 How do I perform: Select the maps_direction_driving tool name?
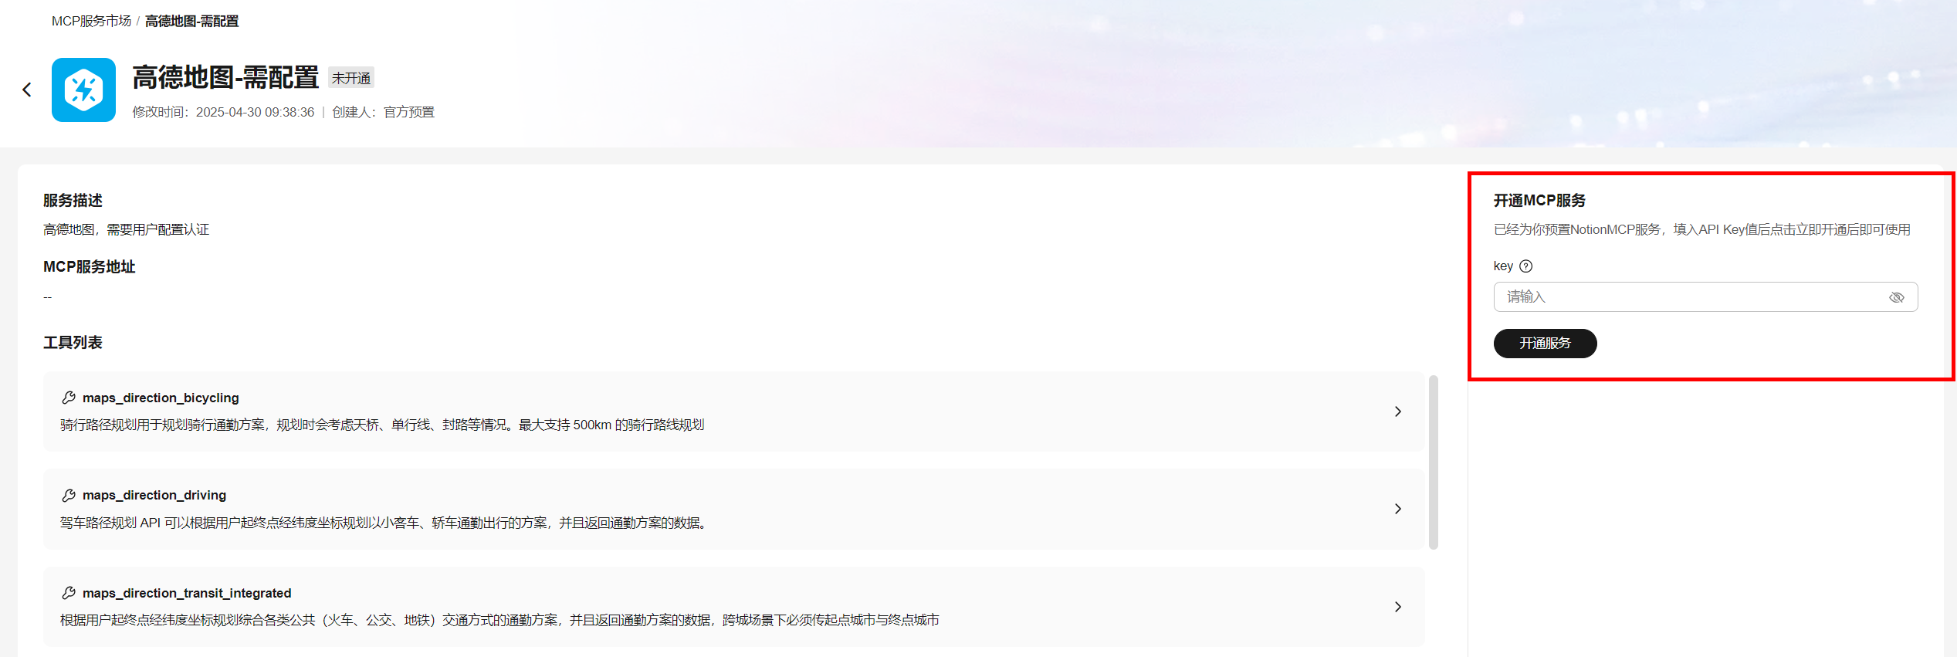[154, 495]
